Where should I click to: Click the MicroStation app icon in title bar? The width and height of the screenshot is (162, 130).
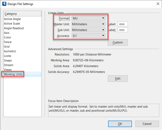click(x=4, y=4)
